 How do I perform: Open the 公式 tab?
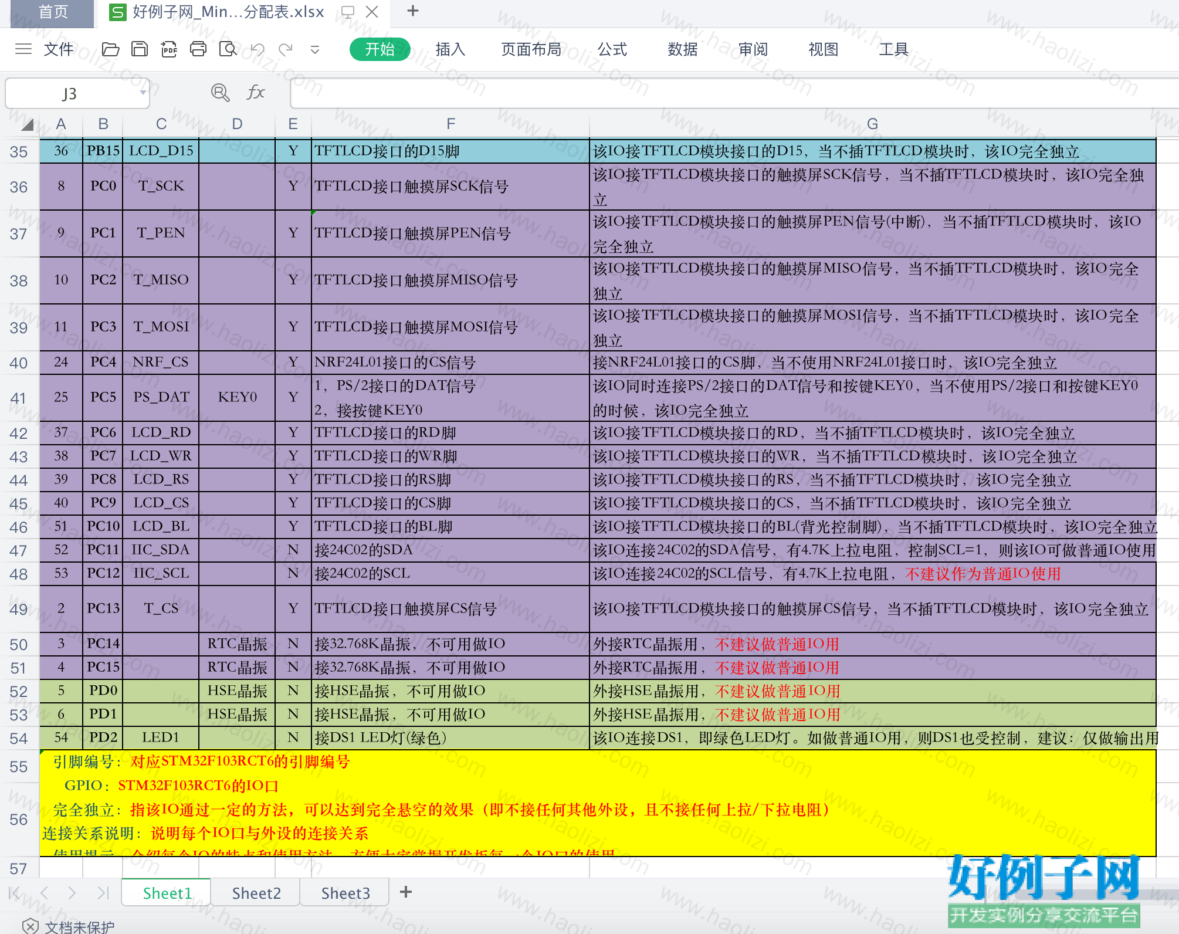[x=612, y=49]
